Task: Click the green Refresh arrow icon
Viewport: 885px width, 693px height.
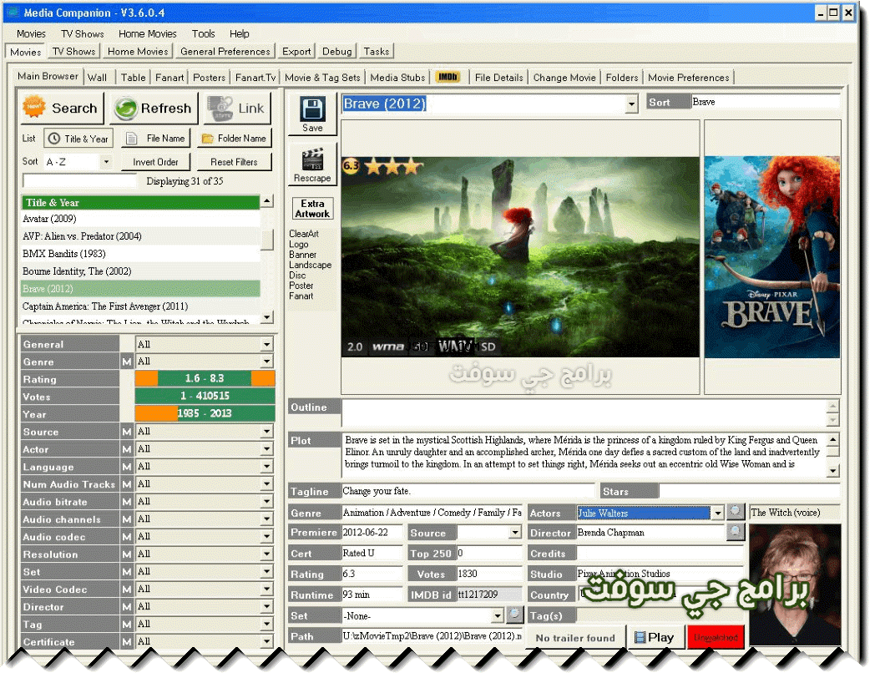Action: [x=125, y=109]
